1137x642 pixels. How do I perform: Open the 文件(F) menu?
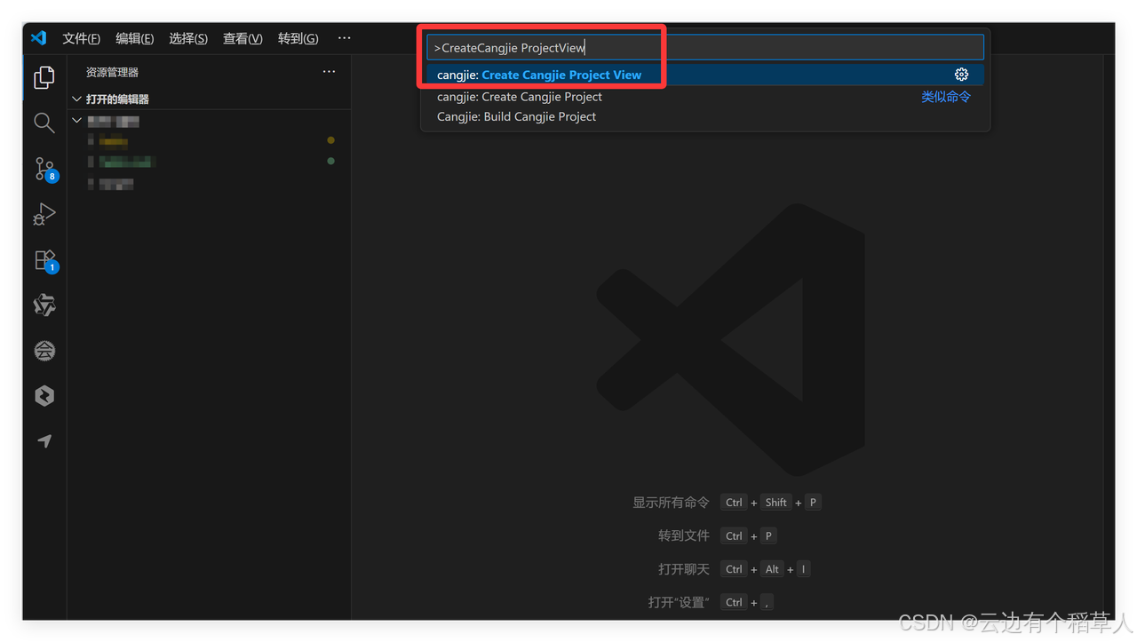click(81, 38)
